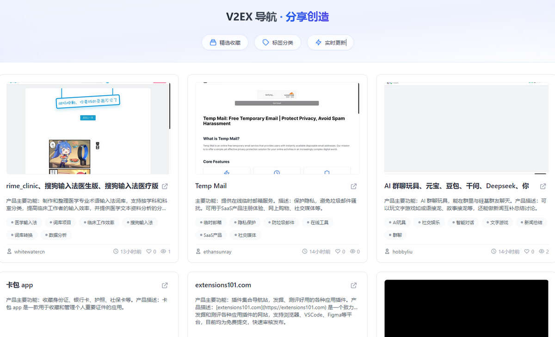Pick the 新闻总结 tag
Screen dimensions: 555x337
(x=531, y=222)
